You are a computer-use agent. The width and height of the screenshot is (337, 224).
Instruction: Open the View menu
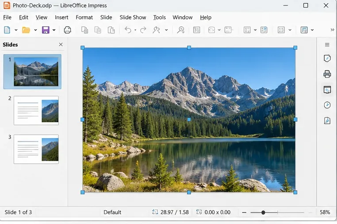coord(42,17)
